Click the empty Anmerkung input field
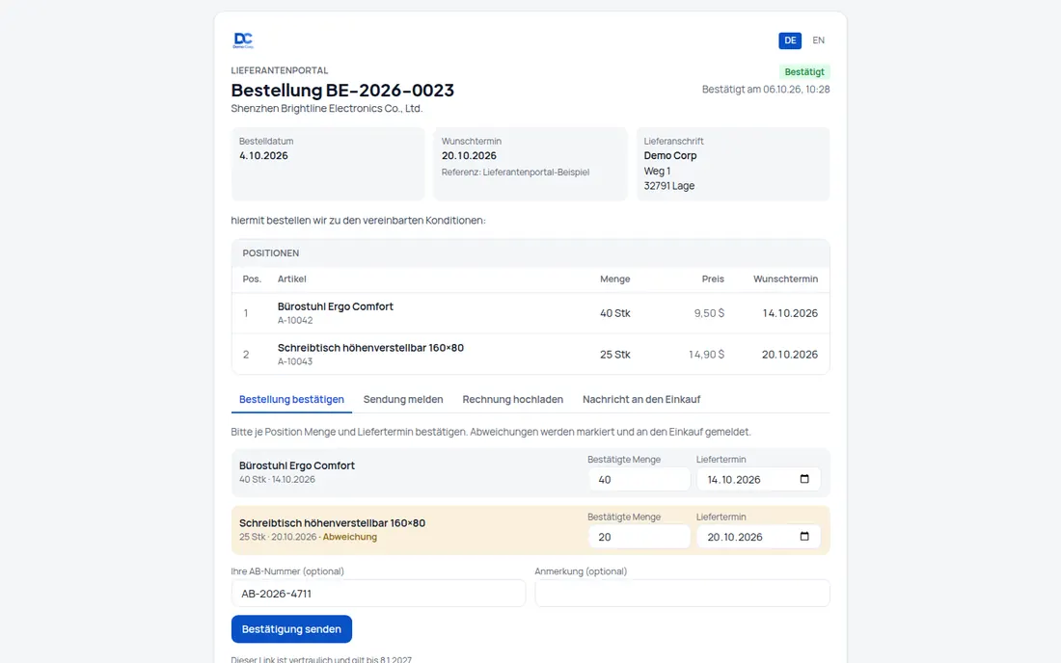Screen dimensions: 1061x663 tap(682, 594)
